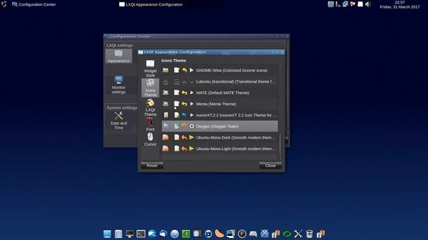This screenshot has width=428, height=240.
Task: Click the network computers tray icon
Action: [x=345, y=4]
